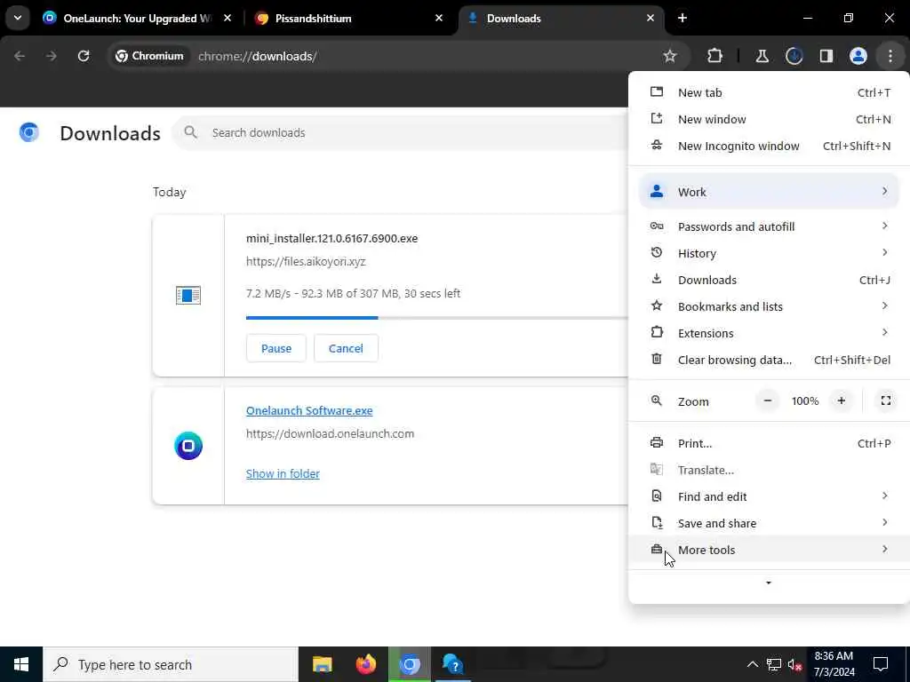910x682 pixels.
Task: Click the Chromium site info chip
Action: [x=149, y=56]
